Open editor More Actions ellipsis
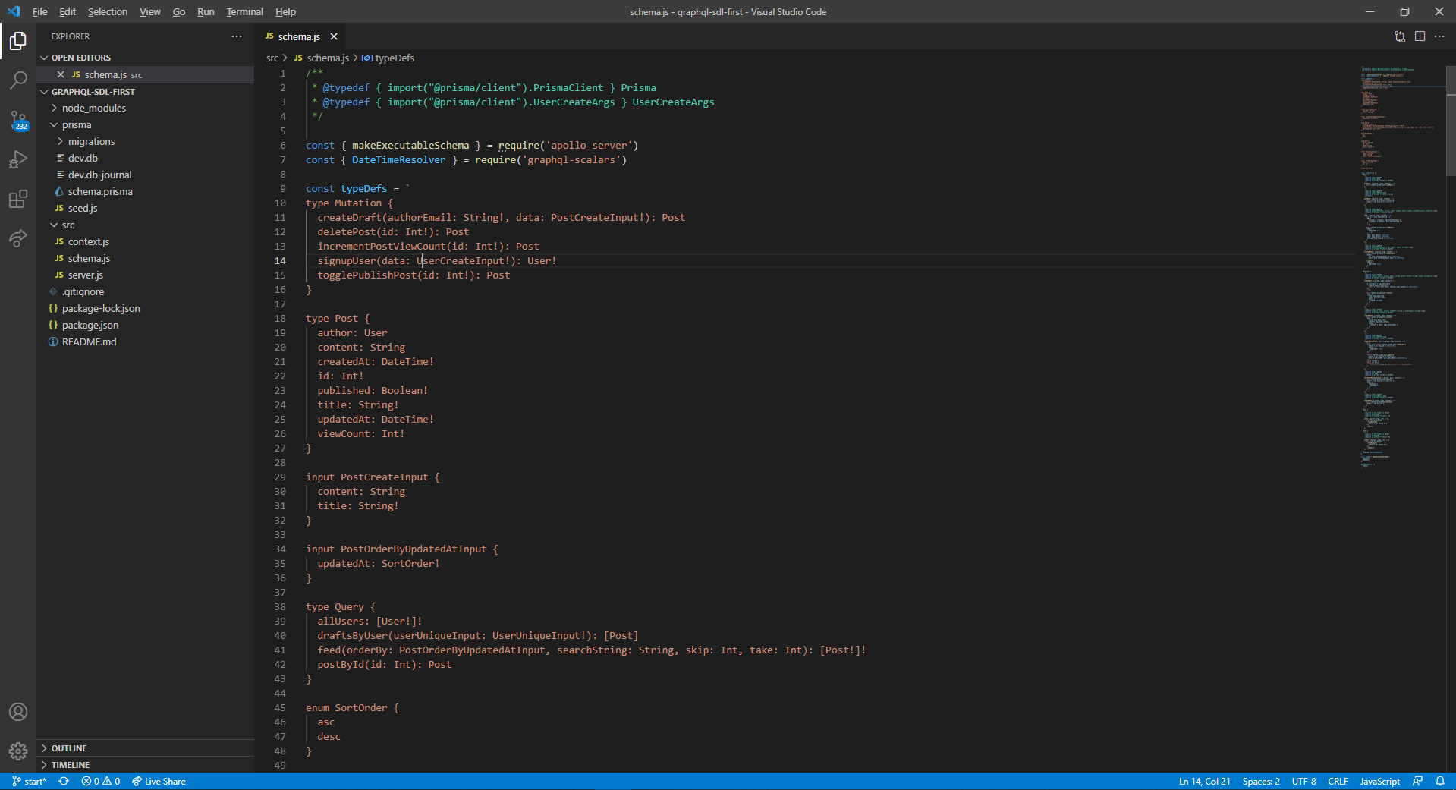The height and width of the screenshot is (790, 1456). [1439, 36]
